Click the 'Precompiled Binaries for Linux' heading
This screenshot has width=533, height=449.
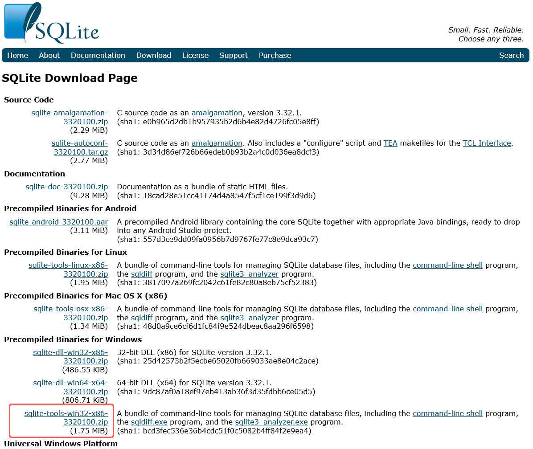[66, 253]
